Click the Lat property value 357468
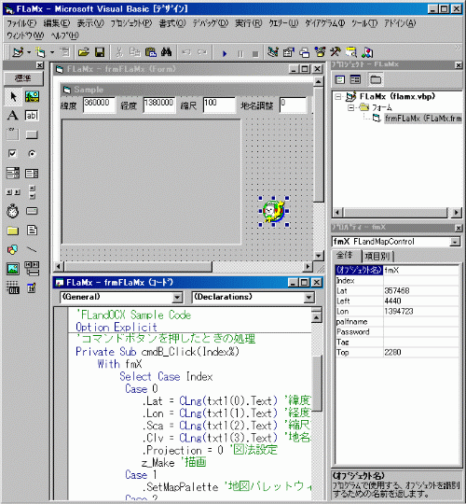 [x=421, y=291]
